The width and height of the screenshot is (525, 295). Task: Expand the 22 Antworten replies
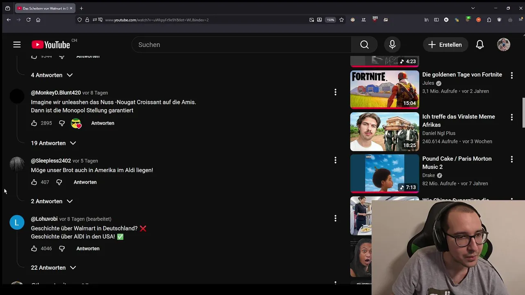(53, 268)
